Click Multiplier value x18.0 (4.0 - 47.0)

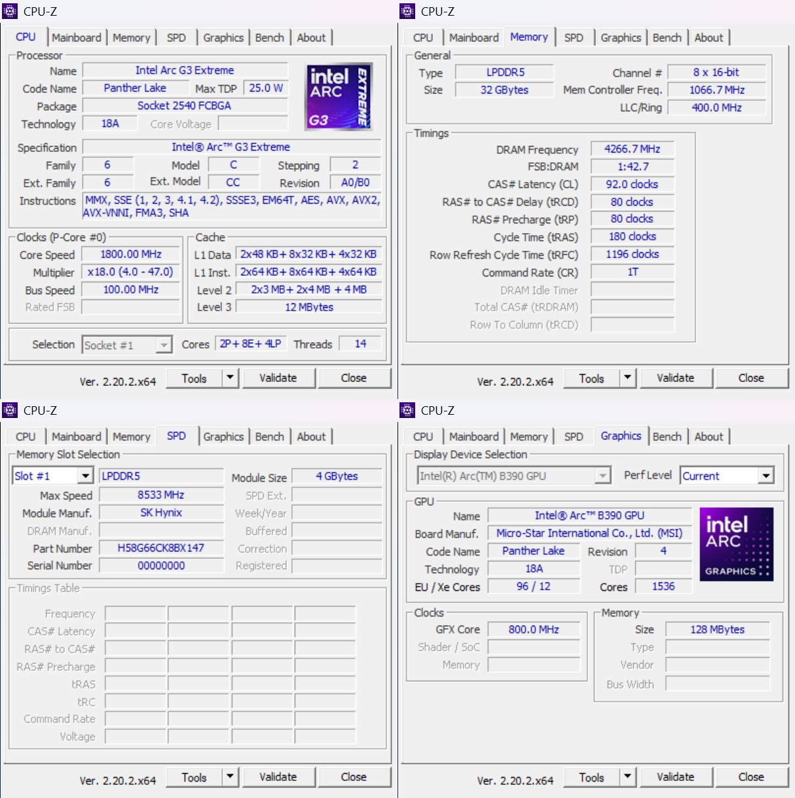pyautogui.click(x=131, y=272)
